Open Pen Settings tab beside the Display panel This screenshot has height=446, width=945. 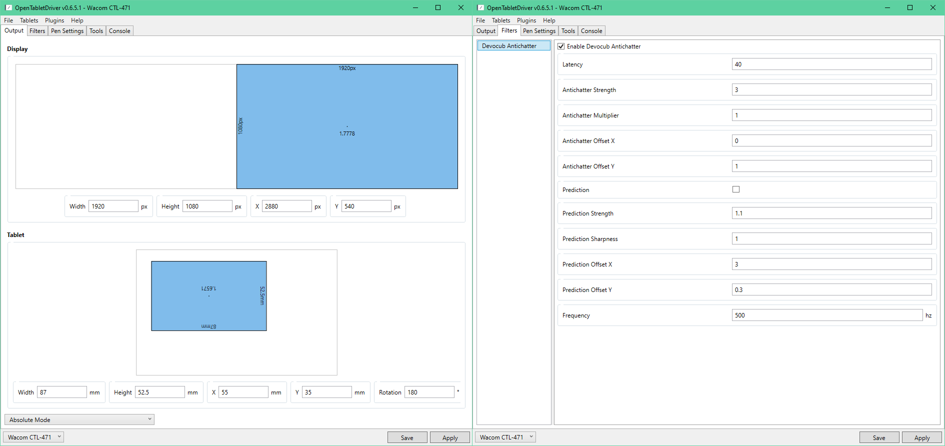[x=67, y=31]
